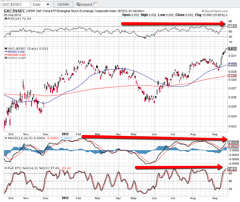Click the 80 level on the stochastic axis
Screen dimensions: 240x202
coord(230,173)
